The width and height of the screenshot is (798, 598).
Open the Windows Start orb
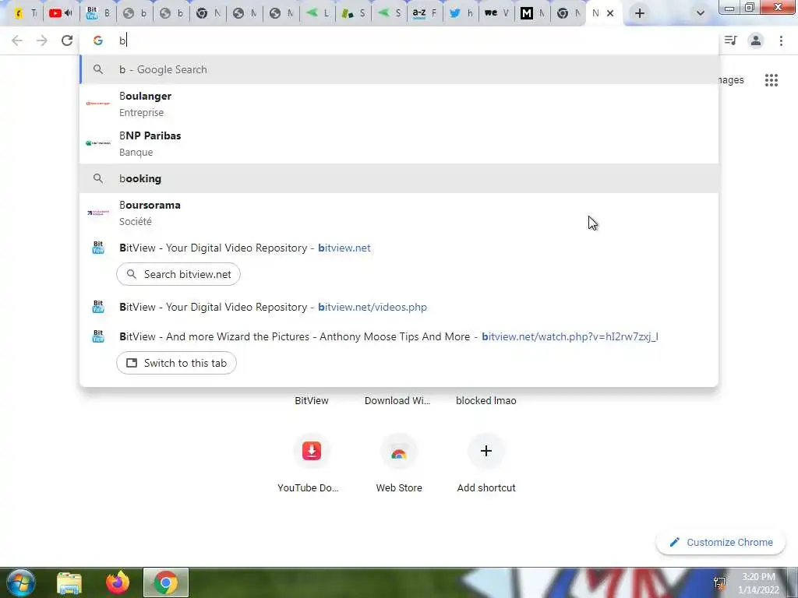pyautogui.click(x=20, y=582)
